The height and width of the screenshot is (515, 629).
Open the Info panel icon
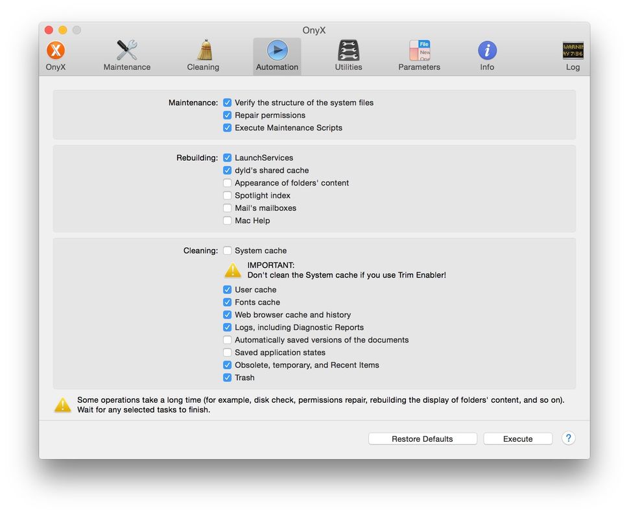[487, 51]
